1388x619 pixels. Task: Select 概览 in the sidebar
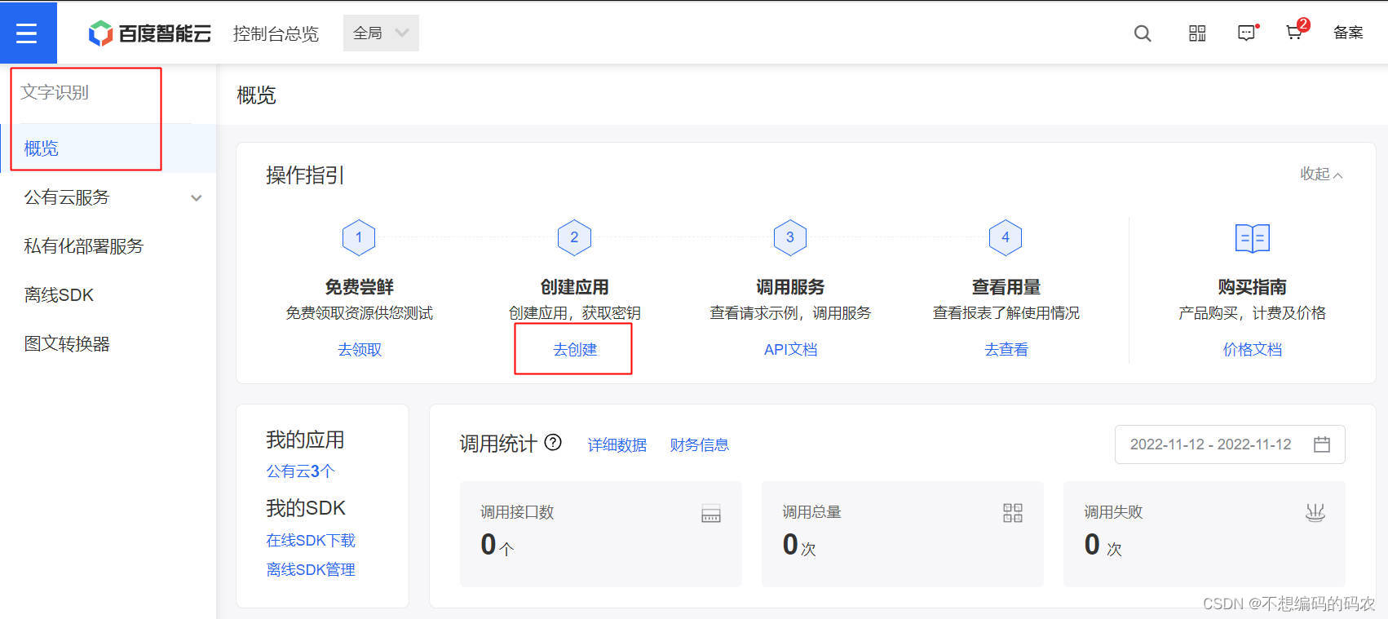[x=108, y=148]
